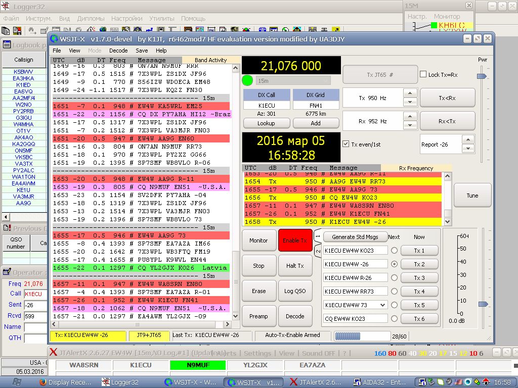Screen dimensions: 518x388
Task: Increase Tx 950 Hz with the up arrow
Action: pos(410,93)
